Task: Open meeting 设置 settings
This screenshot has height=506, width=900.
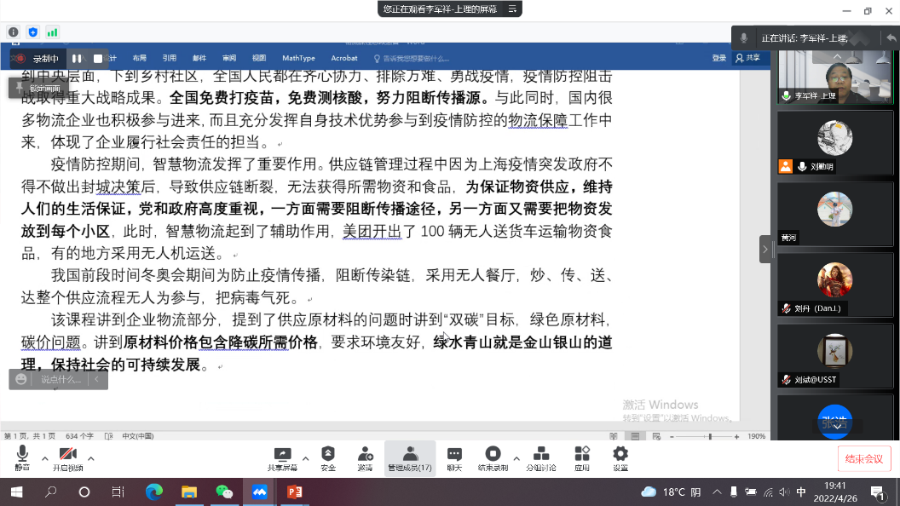Action: 620,458
